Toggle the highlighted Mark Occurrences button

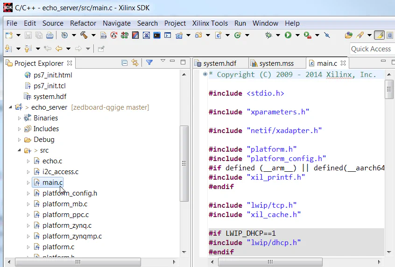point(379,35)
